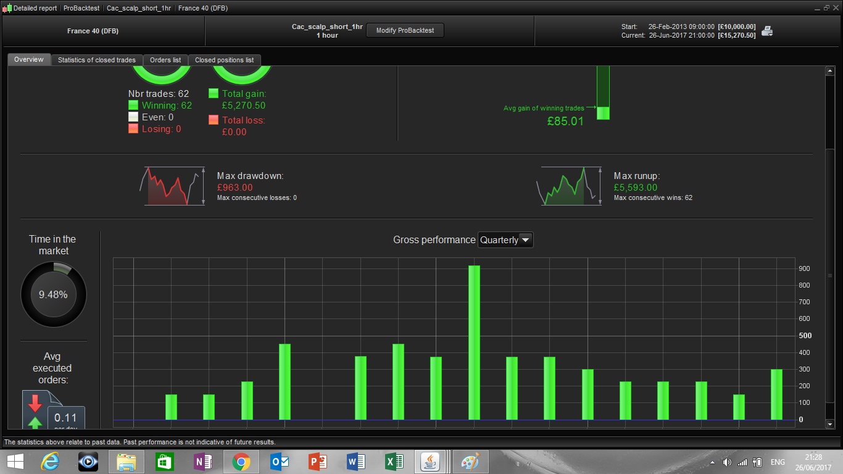843x474 pixels.
Task: Click the Current balance £15,270.50 text
Action: (736, 36)
